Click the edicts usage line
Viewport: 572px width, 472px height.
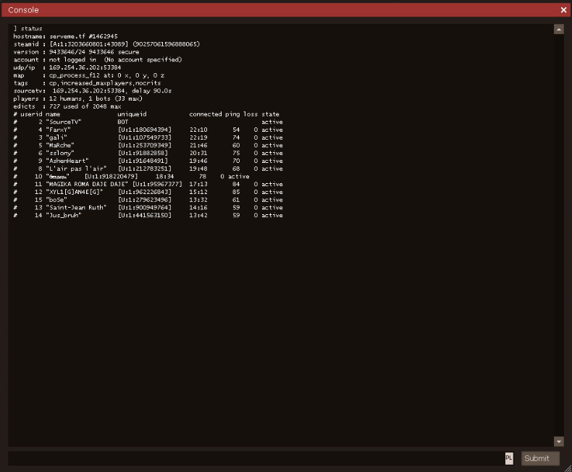click(67, 106)
